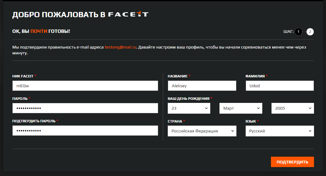
Task: Click the Ваш день рождения label
Action: pyautogui.click(x=188, y=99)
